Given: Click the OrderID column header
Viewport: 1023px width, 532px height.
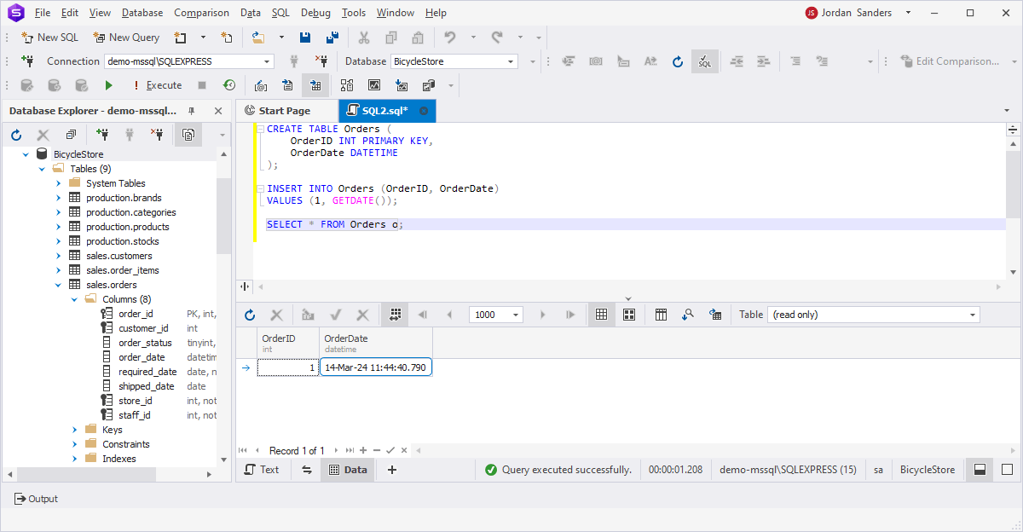Looking at the screenshot, I should tap(288, 343).
